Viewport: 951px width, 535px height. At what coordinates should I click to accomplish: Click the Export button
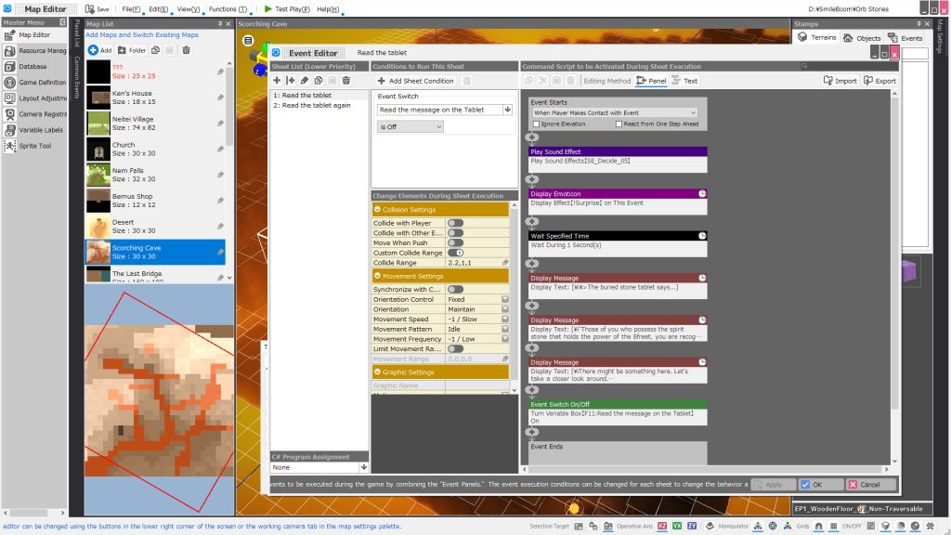879,81
